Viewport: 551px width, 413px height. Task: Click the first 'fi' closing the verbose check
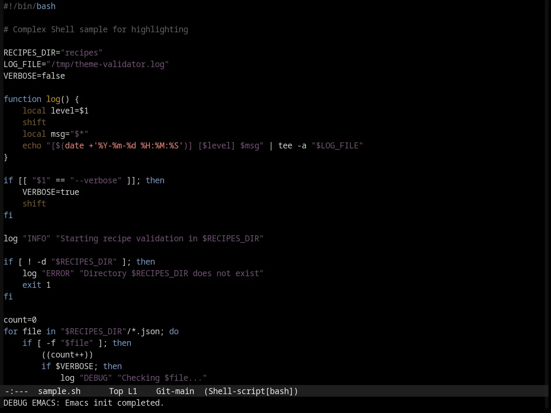click(x=8, y=215)
